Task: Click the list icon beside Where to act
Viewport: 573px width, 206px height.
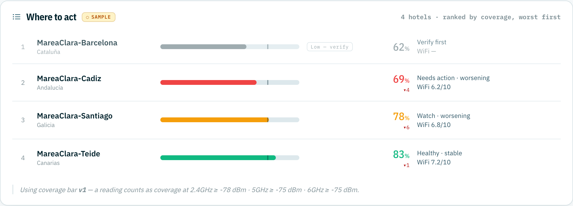Action: (17, 17)
